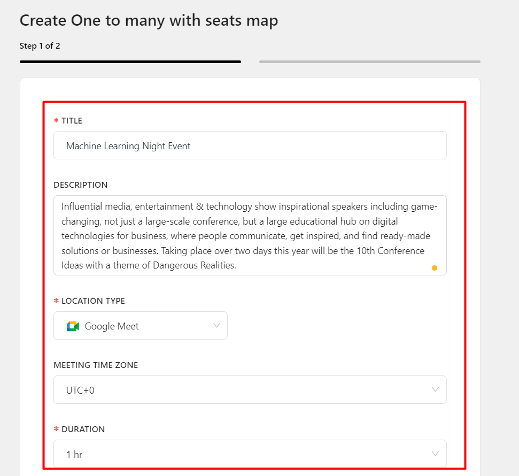
Task: Click the red asterisk beside the TITLE label
Action: click(x=56, y=121)
